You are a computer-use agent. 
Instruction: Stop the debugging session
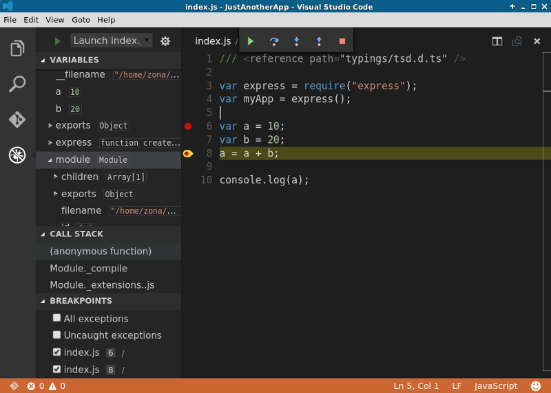342,41
